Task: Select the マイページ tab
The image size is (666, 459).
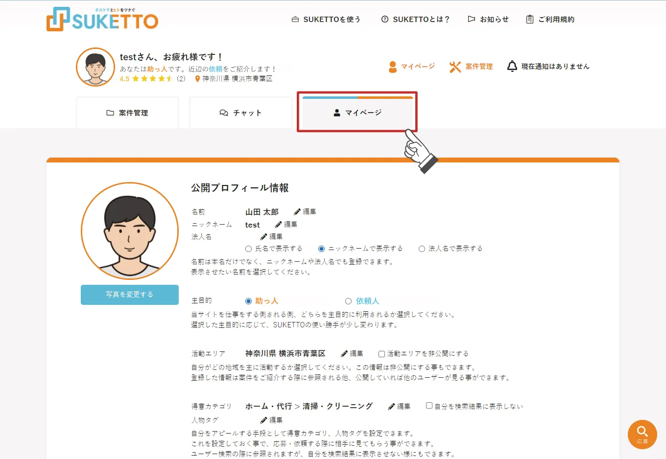Action: pos(357,113)
